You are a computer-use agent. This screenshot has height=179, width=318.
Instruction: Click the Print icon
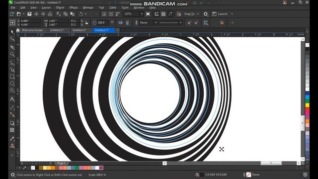50,14
